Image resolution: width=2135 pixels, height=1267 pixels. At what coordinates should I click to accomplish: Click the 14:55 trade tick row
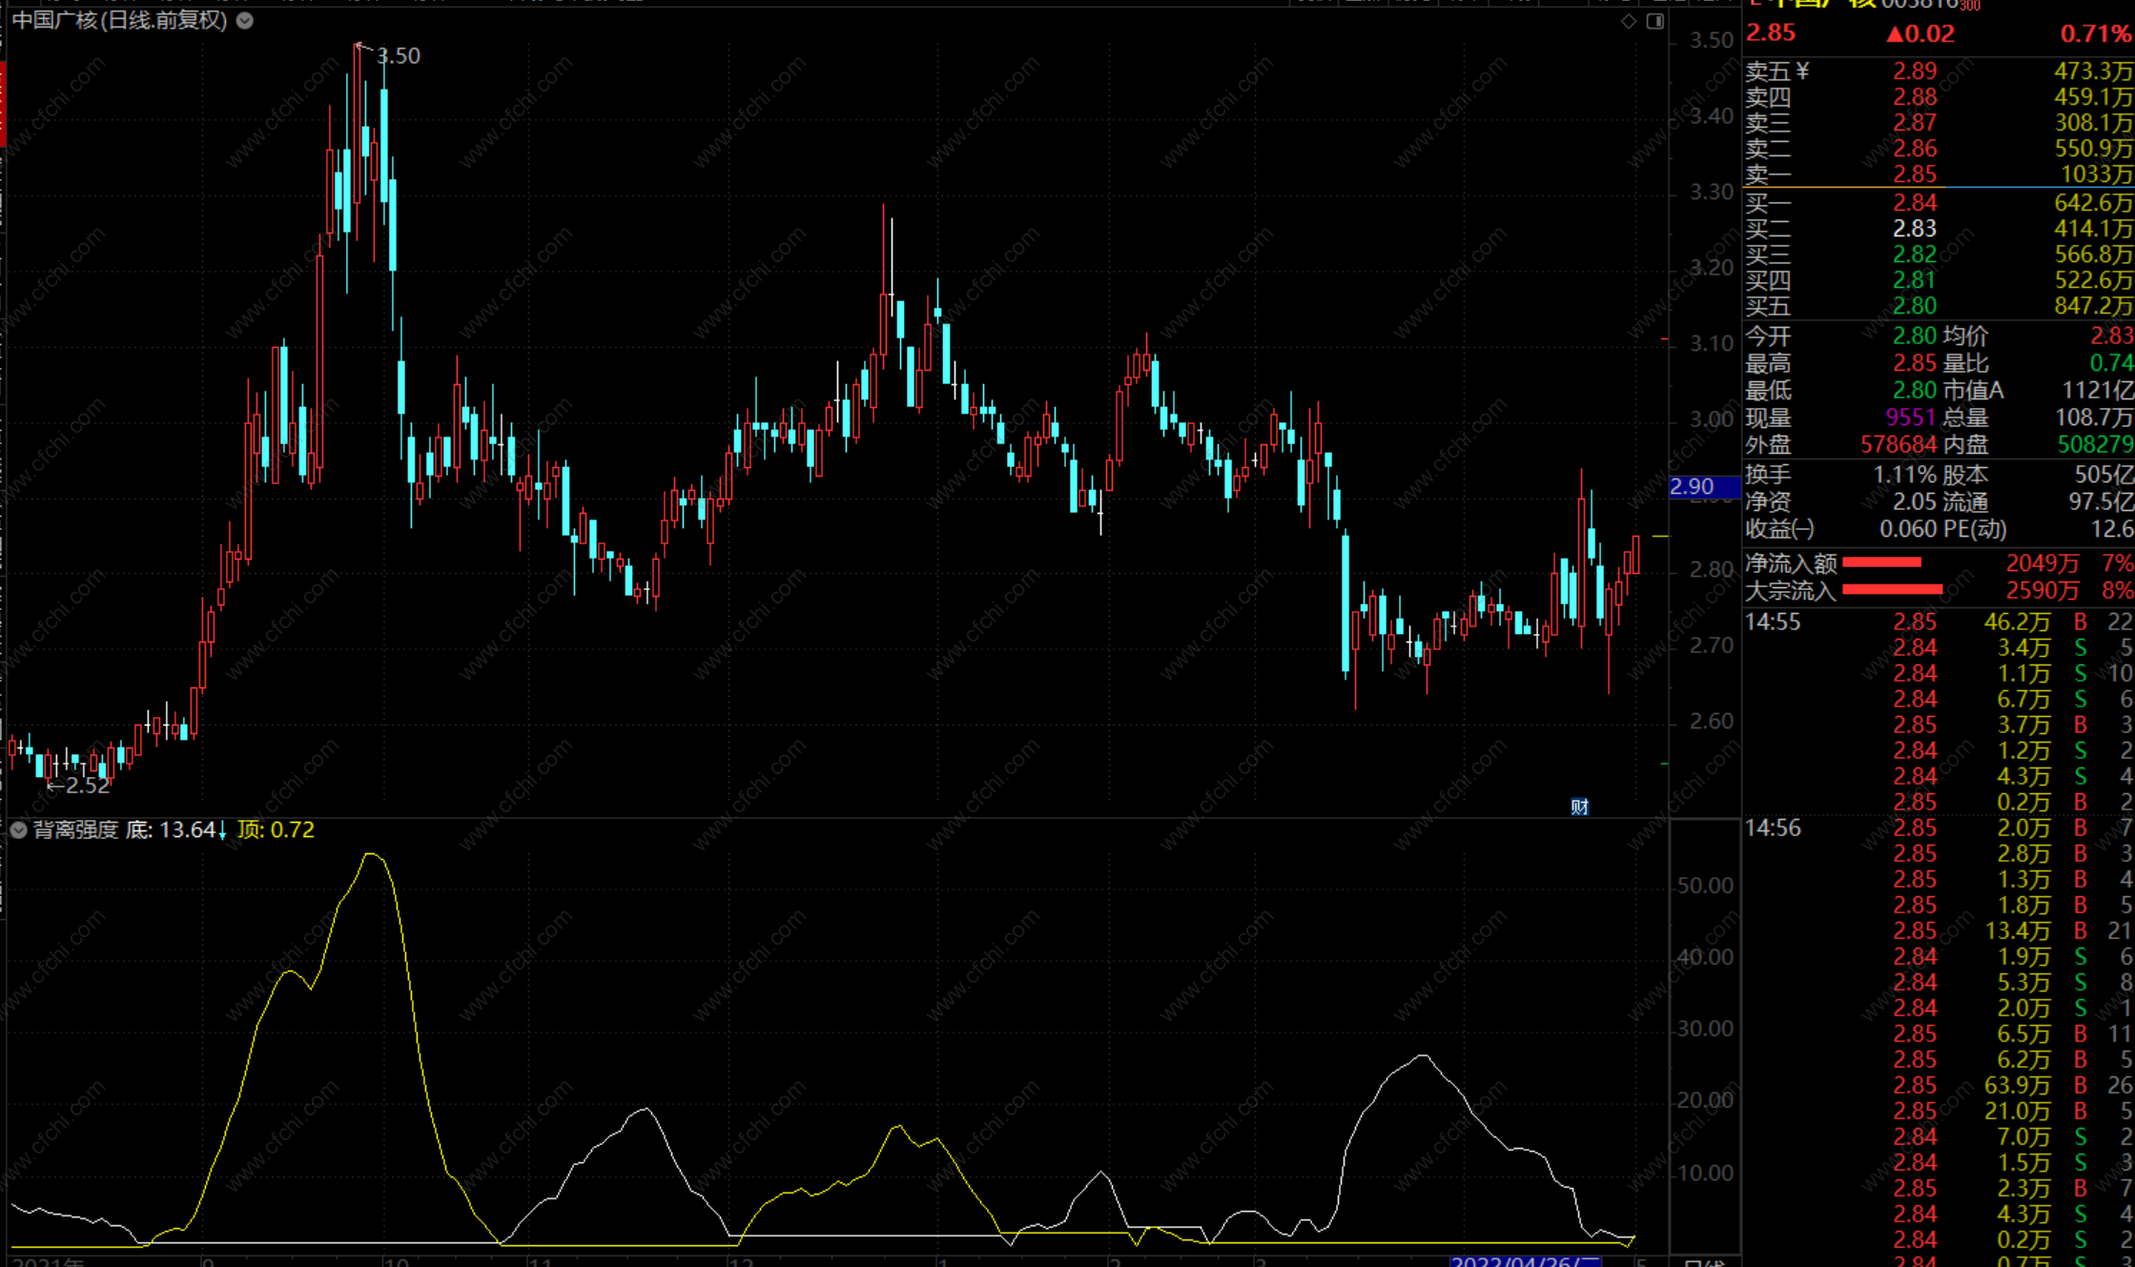1773,623
